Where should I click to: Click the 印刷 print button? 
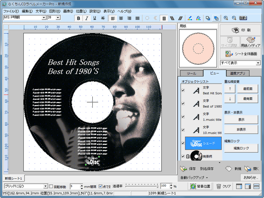(240, 30)
